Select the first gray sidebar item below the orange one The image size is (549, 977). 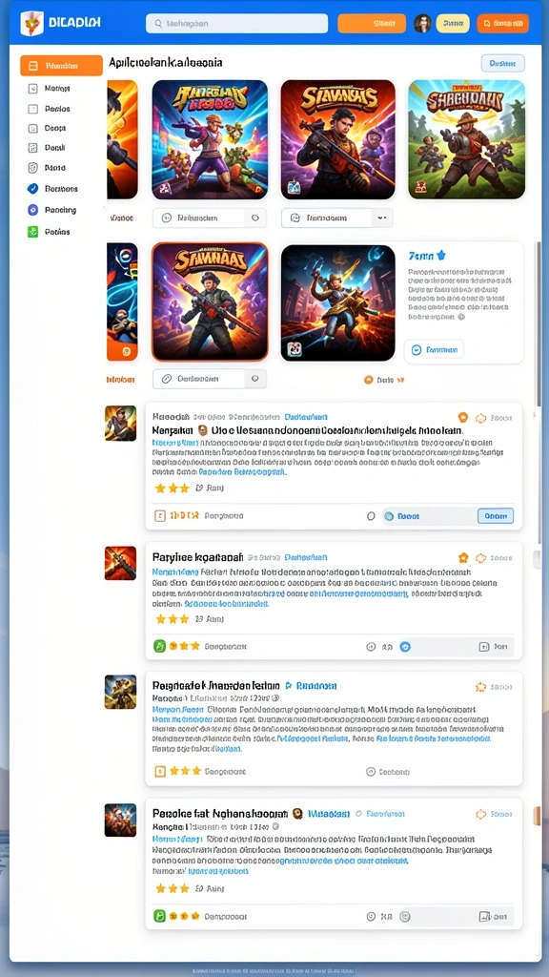click(50, 89)
